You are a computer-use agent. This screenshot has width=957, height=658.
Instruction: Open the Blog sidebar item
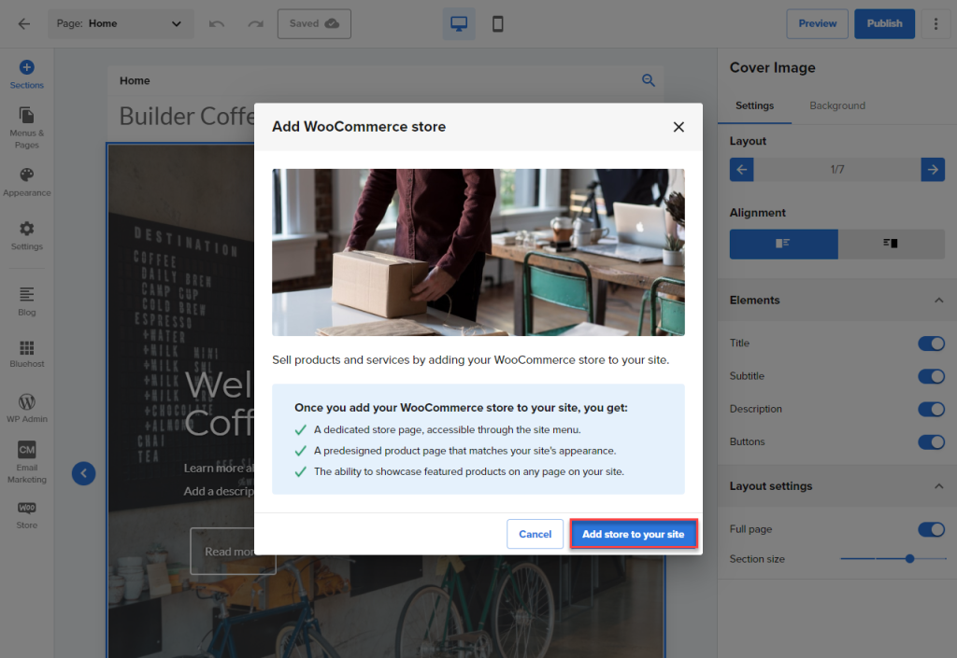27,301
